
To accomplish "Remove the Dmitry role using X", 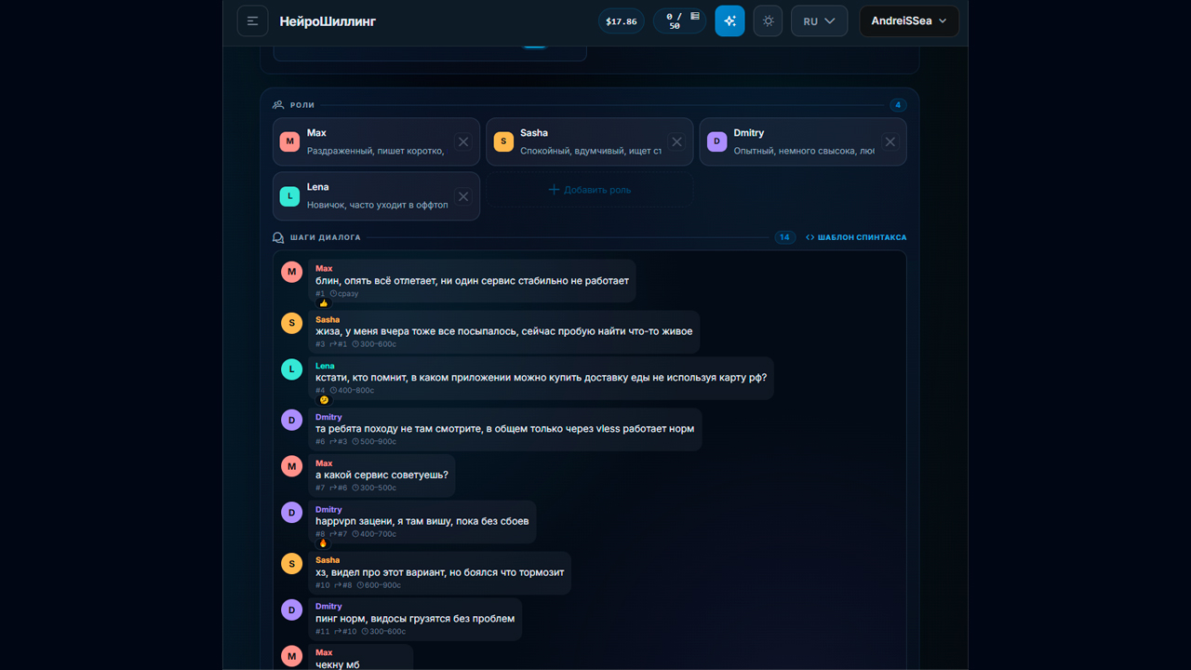I will pyautogui.click(x=890, y=141).
